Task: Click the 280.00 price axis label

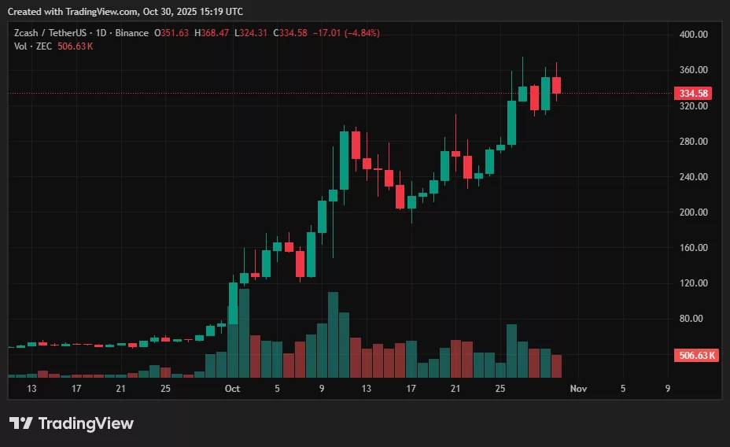Action: 692,142
